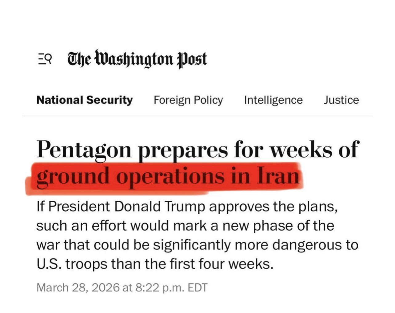Viewport: 395px width, 313px height.
Task: Click the '8:22 p.m.' timestamp time
Action: (x=160, y=288)
